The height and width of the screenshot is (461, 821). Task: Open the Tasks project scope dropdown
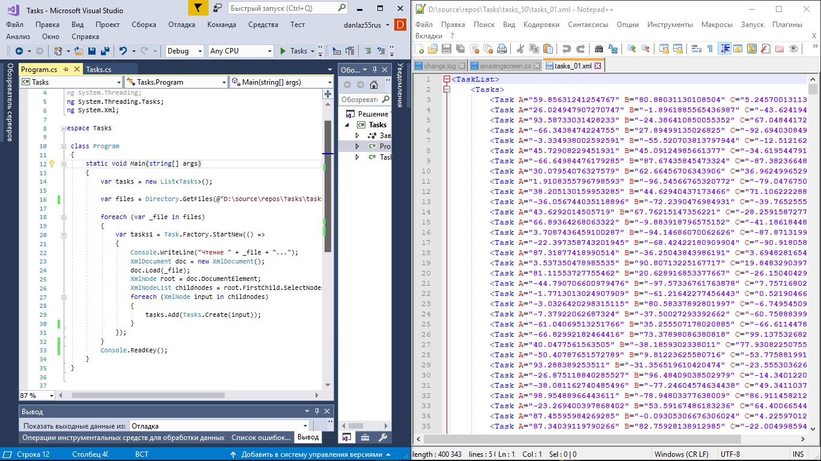coord(71,82)
